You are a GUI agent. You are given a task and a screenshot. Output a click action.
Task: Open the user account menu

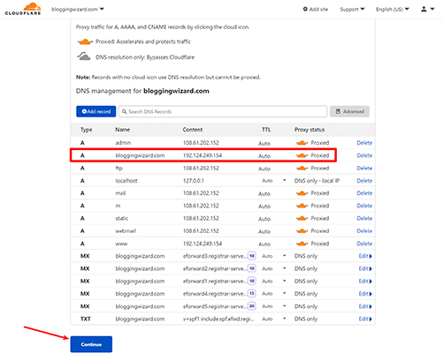tap(427, 9)
